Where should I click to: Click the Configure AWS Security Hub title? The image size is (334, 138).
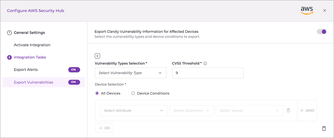coord(36,11)
